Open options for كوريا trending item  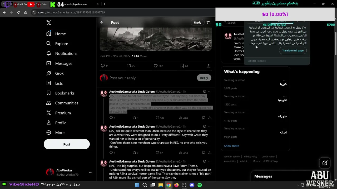(285, 80)
